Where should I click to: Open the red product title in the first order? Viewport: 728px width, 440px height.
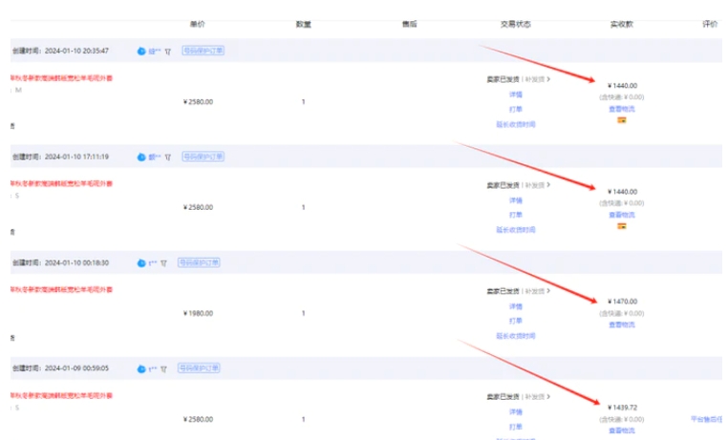click(62, 77)
